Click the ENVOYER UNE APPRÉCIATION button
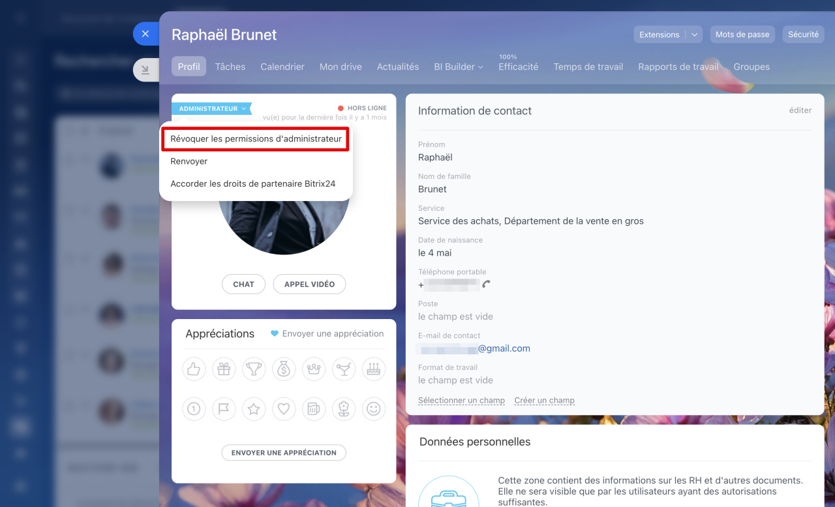Viewport: 835px width, 507px height. click(x=284, y=453)
